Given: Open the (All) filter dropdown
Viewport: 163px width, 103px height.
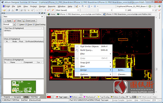Looking at the screenshot, I should tap(153, 10).
